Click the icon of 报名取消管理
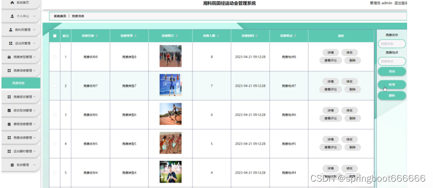This screenshot has width=433, height=188. click(x=9, y=110)
